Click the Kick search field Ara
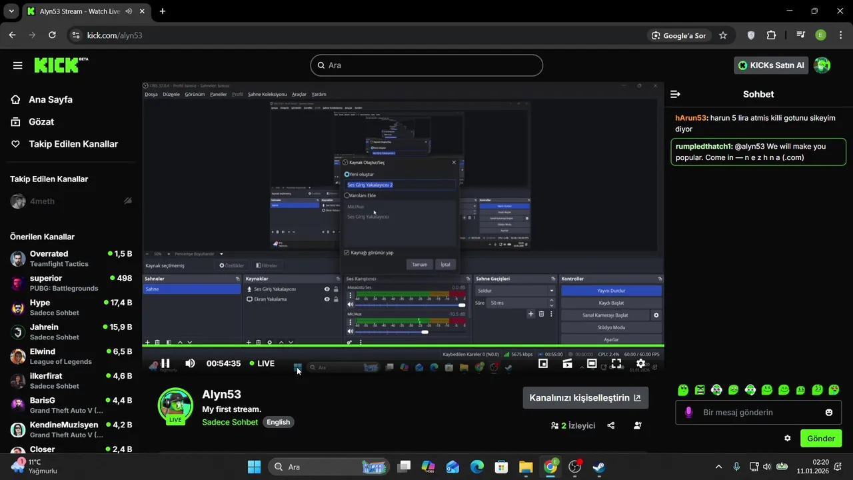This screenshot has height=480, width=853. (x=426, y=65)
